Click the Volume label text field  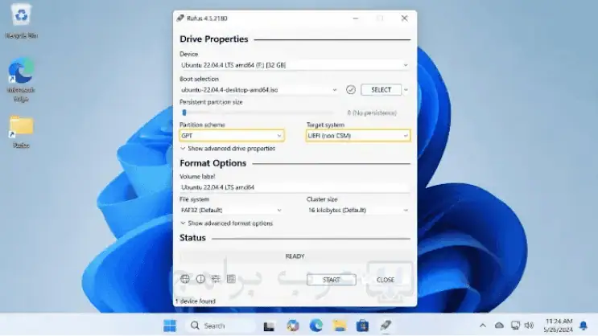(x=295, y=187)
